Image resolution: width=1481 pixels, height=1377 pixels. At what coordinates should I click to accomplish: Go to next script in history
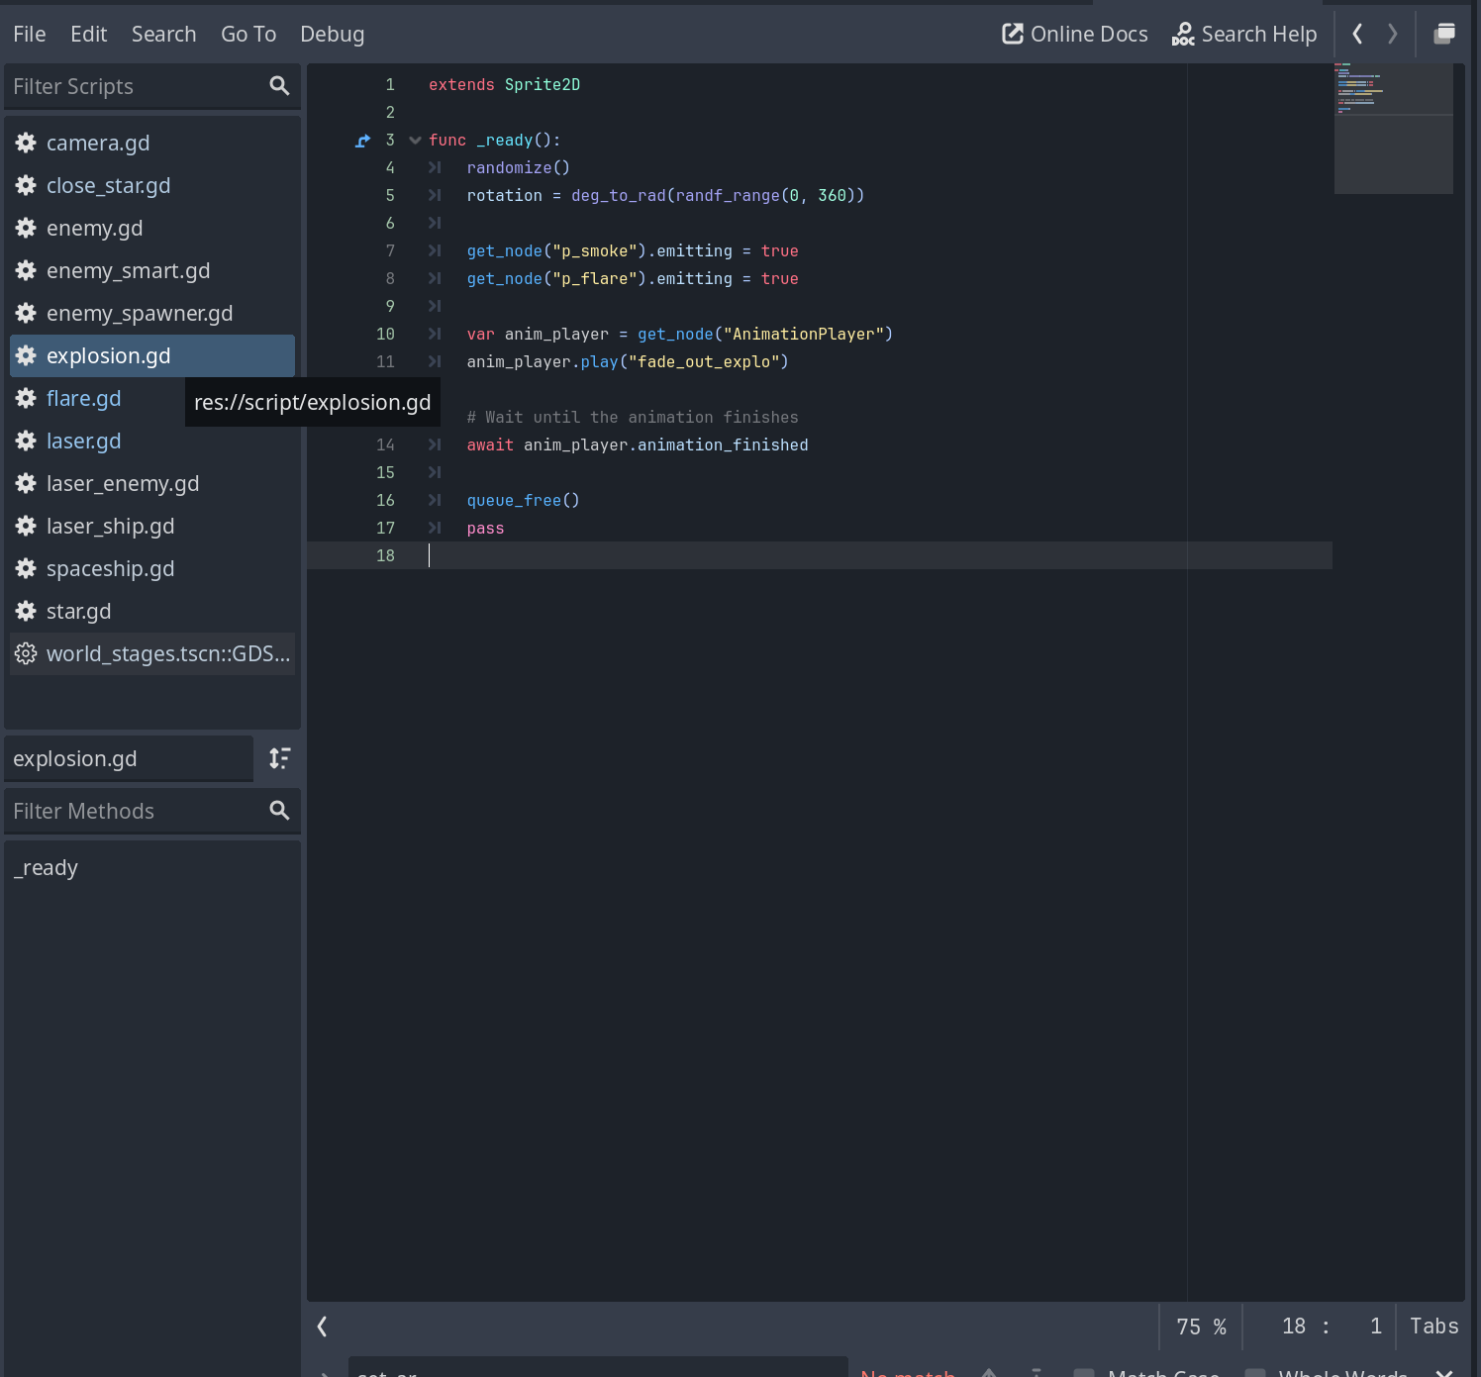pos(1392,34)
